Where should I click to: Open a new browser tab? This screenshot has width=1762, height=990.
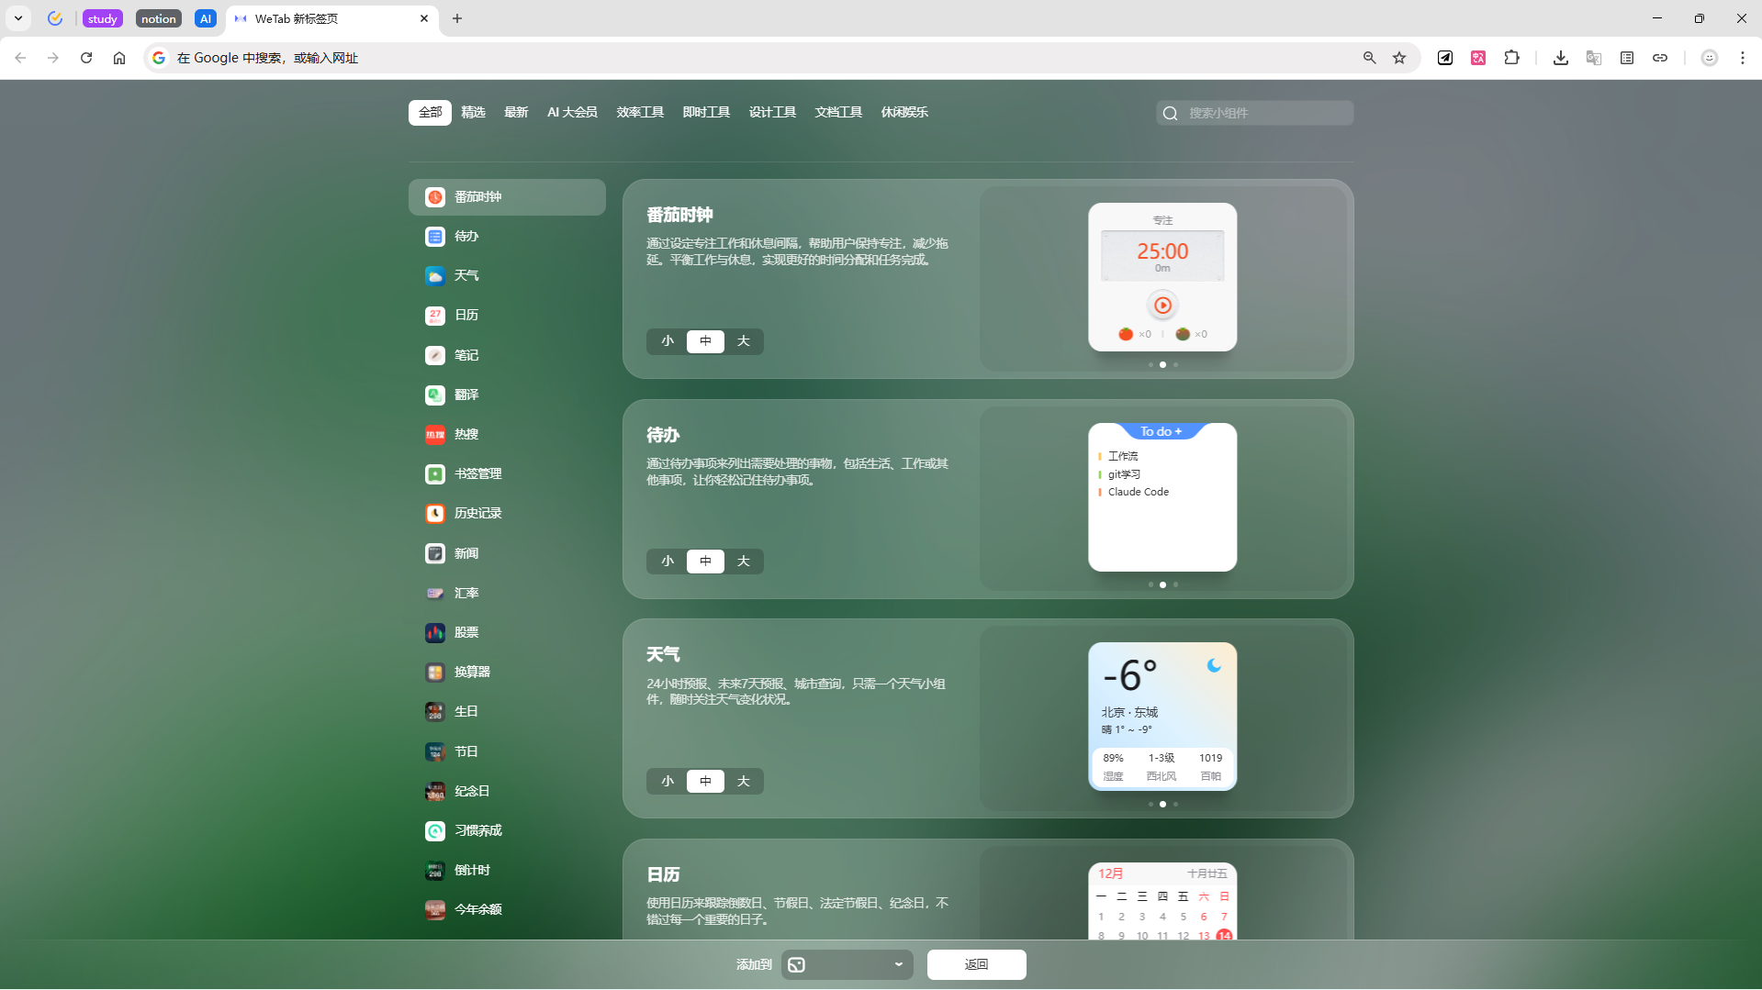457,18
